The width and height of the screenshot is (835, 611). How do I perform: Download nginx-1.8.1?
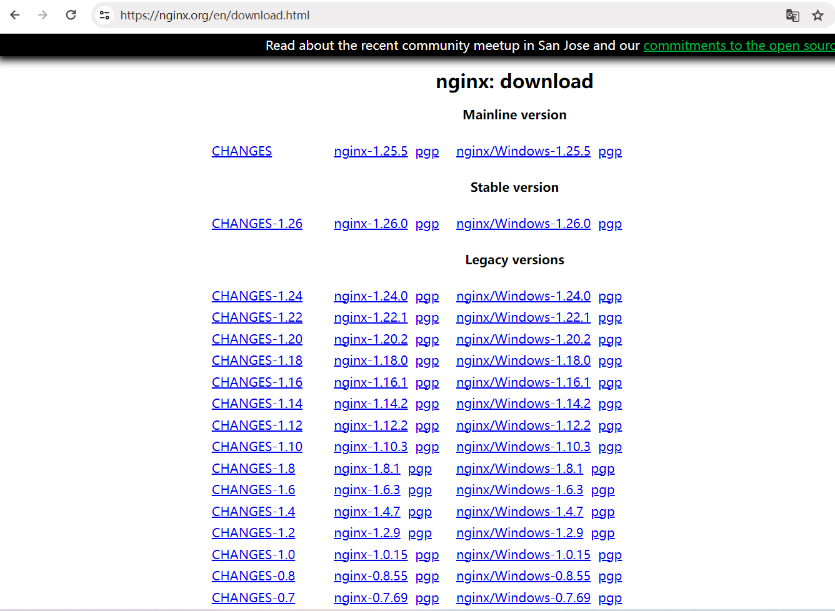coord(367,469)
